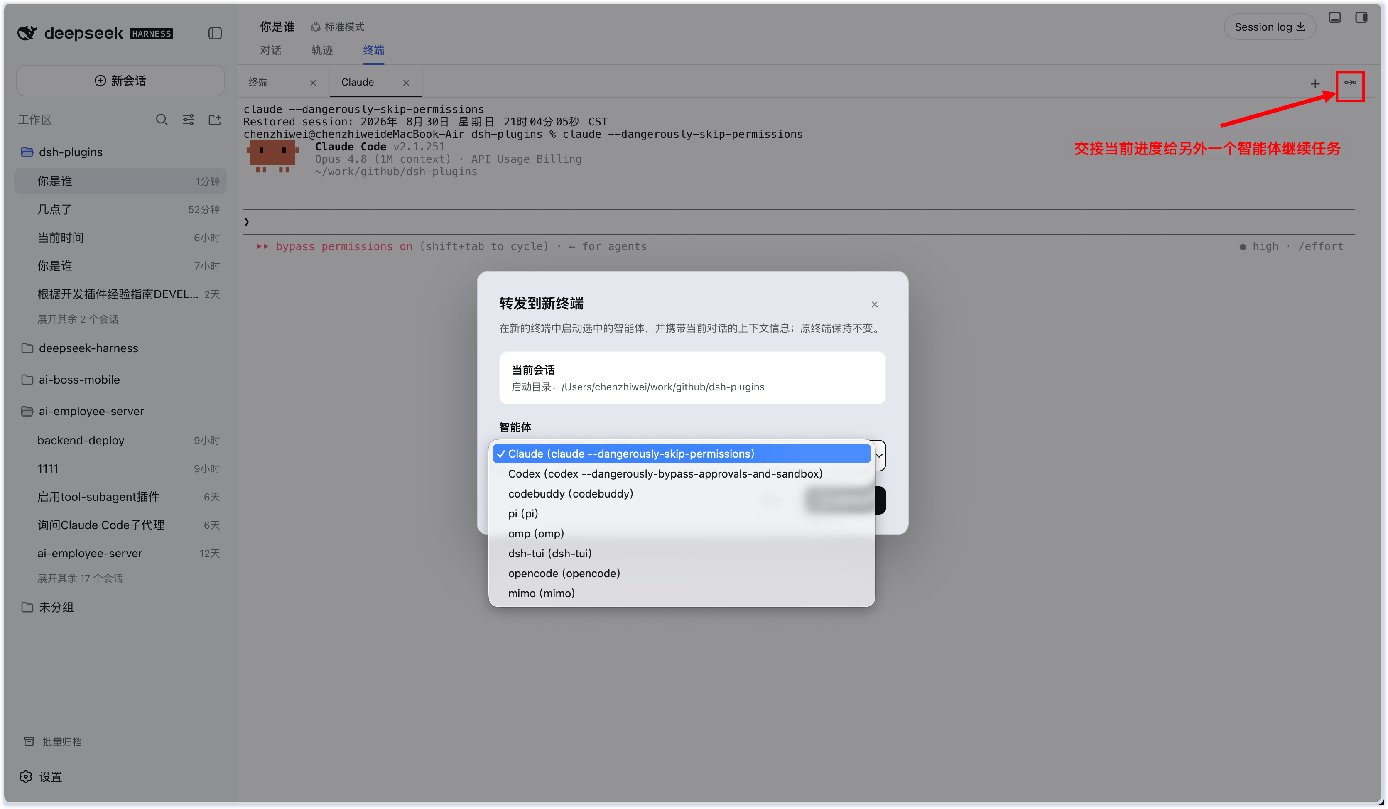Image resolution: width=1388 pixels, height=809 pixels.
Task: Click the handoff to another agent icon
Action: 1350,83
